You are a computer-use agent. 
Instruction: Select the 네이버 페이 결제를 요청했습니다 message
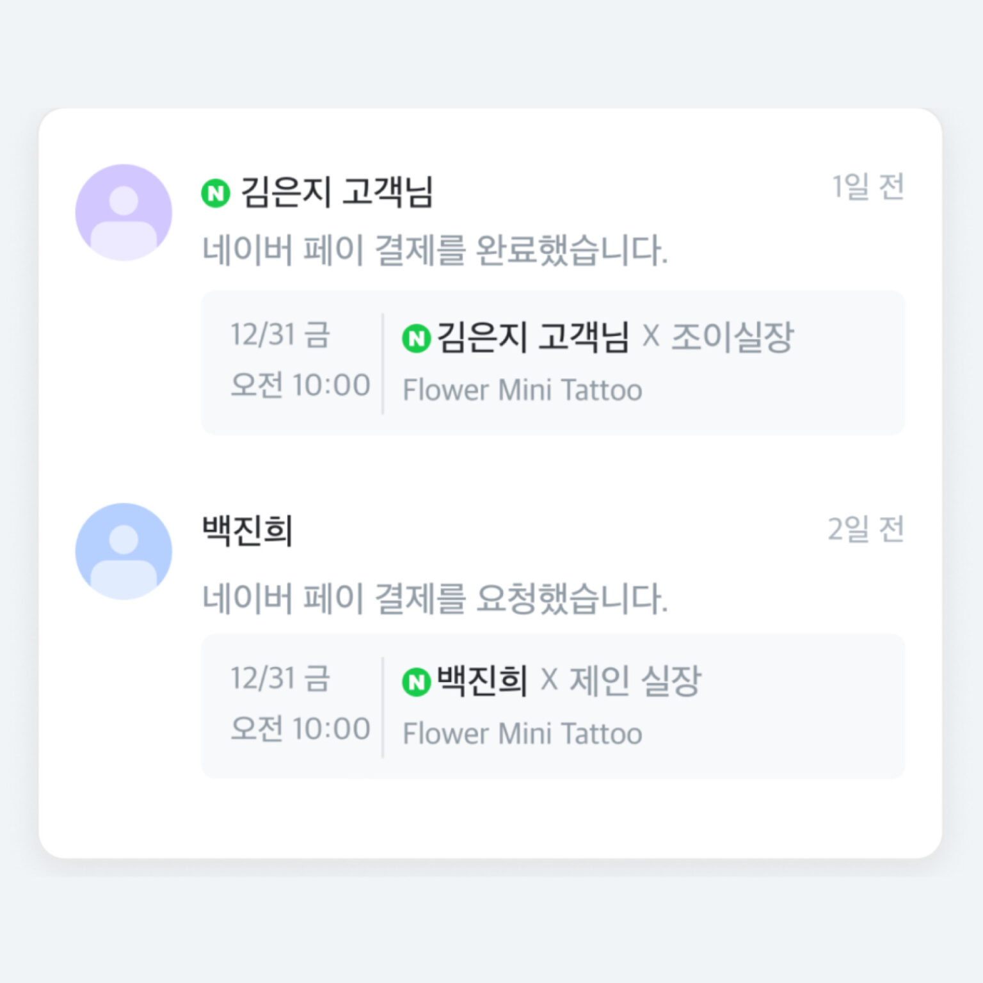pyautogui.click(x=435, y=598)
